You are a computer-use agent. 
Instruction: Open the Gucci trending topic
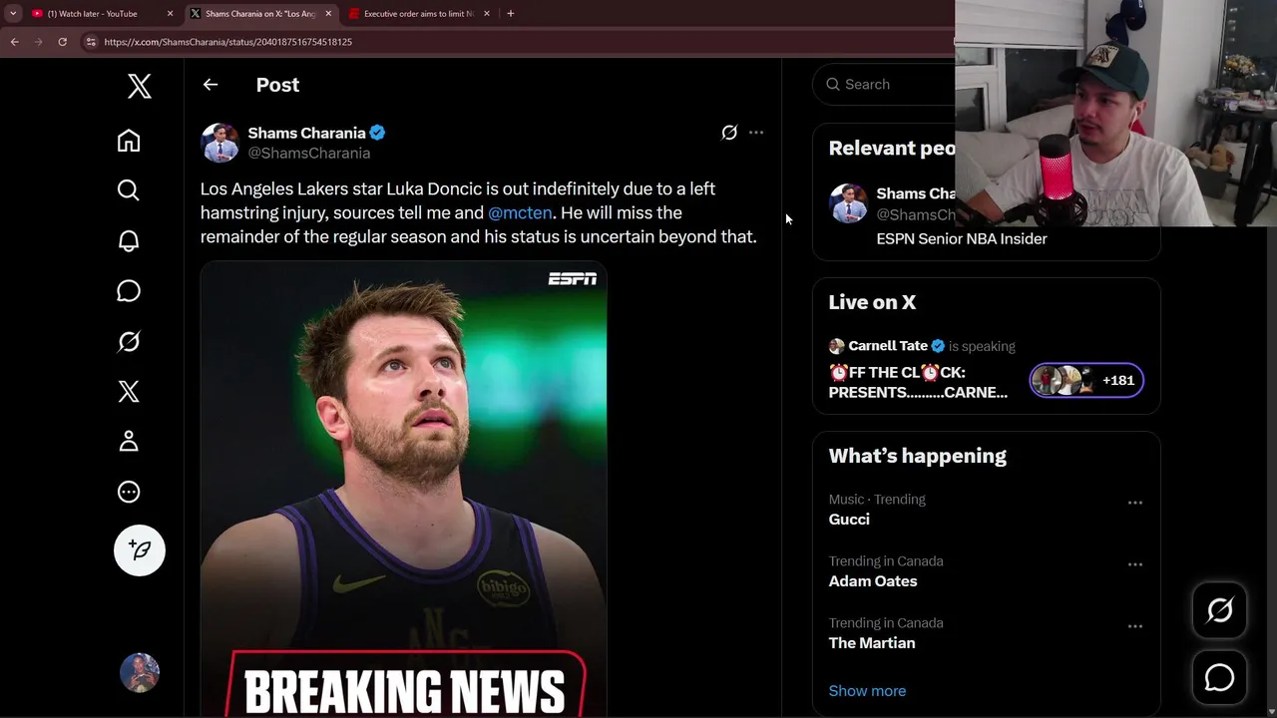coord(849,520)
